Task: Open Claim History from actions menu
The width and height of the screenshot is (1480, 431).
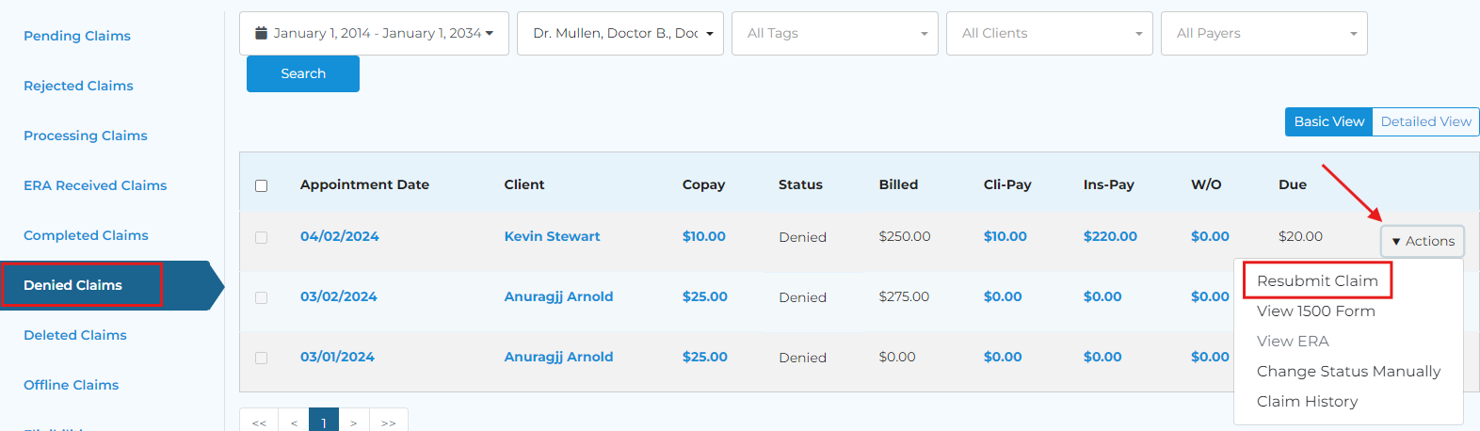Action: pos(1307,401)
